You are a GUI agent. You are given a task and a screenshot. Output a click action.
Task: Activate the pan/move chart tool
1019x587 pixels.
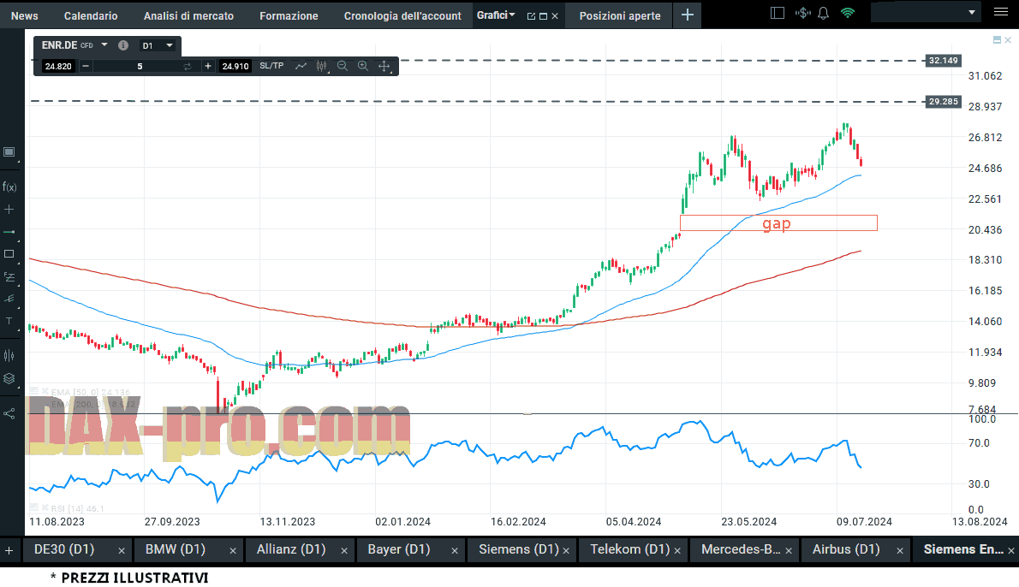[x=384, y=66]
